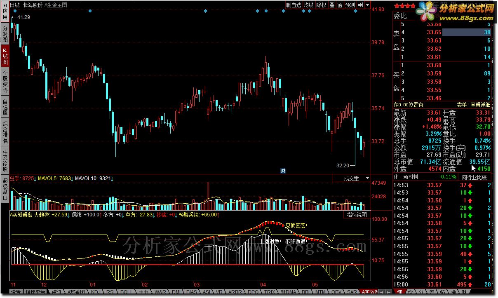Click the A实战看盘 indicator title
Image resolution: width=498 pixels, height=298 pixels.
click(21, 215)
